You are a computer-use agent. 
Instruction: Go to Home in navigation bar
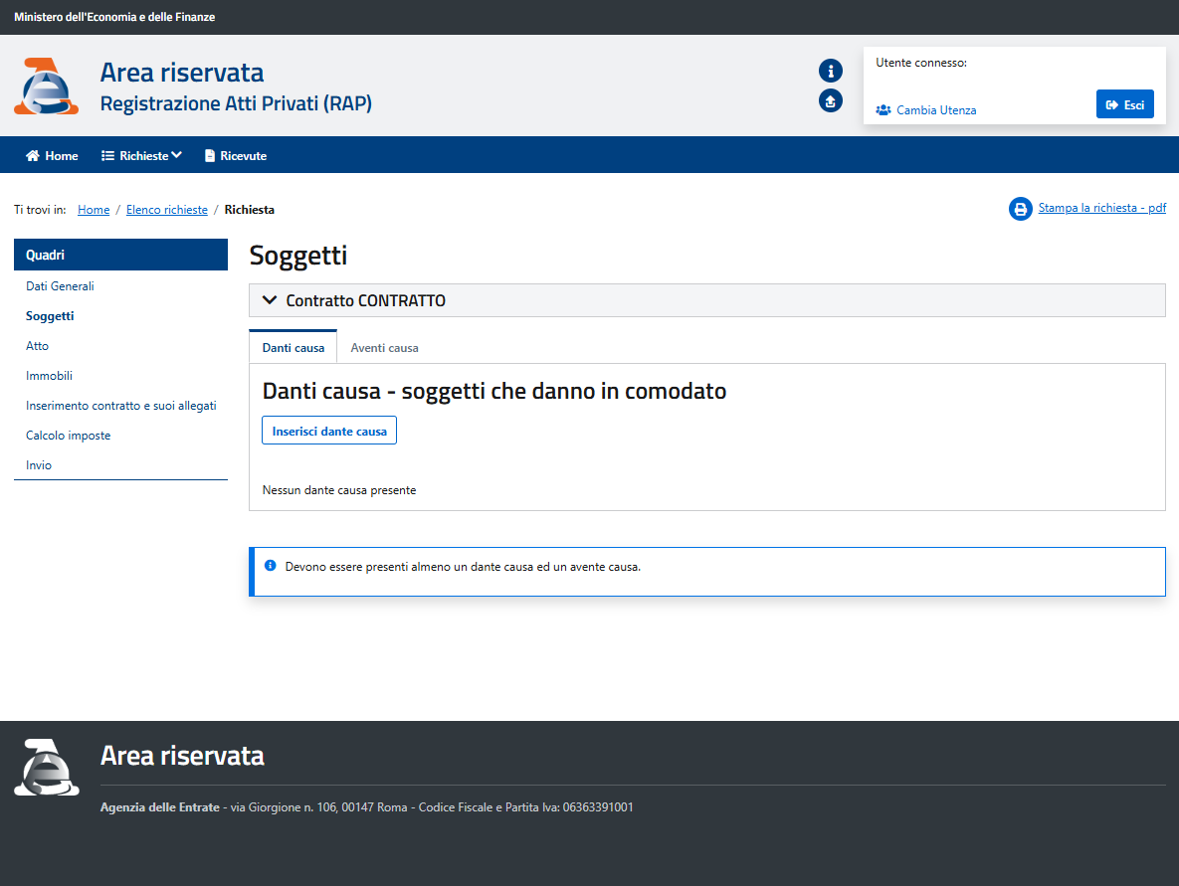52,155
